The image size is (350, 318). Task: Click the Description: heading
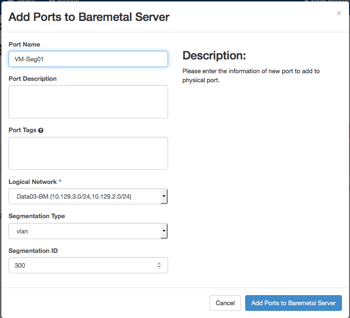tap(214, 56)
